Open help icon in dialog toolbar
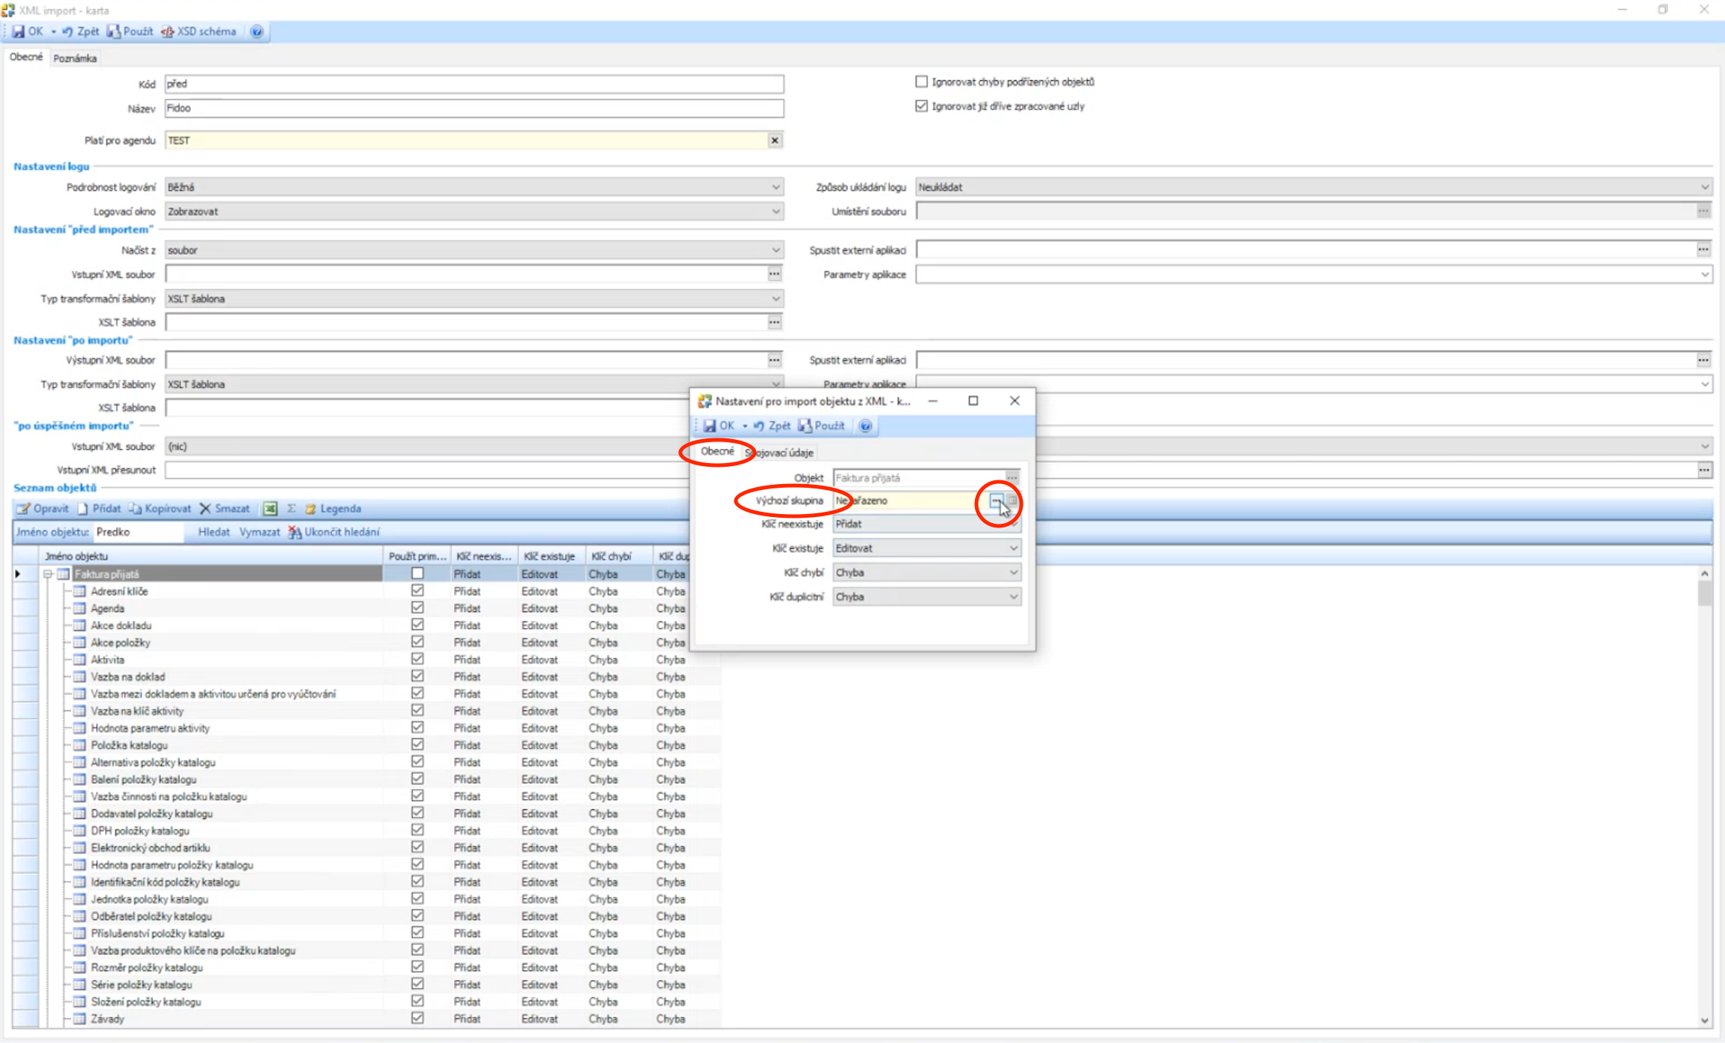This screenshot has width=1725, height=1043. [x=865, y=426]
